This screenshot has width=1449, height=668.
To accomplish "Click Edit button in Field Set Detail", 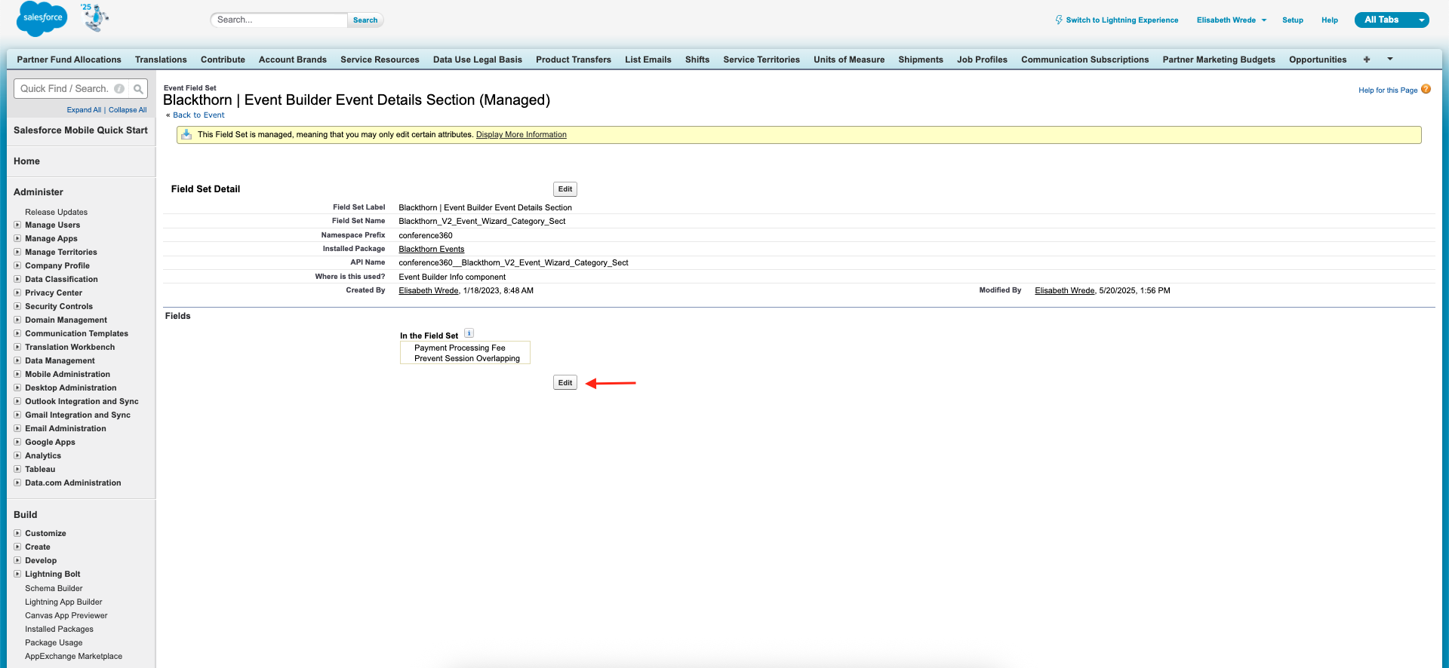I will pyautogui.click(x=565, y=189).
